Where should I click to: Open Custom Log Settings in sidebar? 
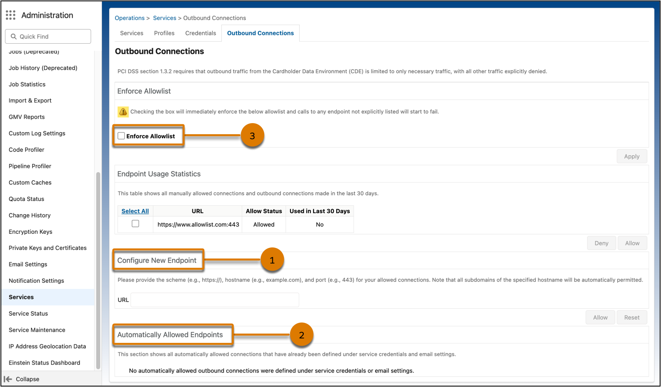(37, 133)
